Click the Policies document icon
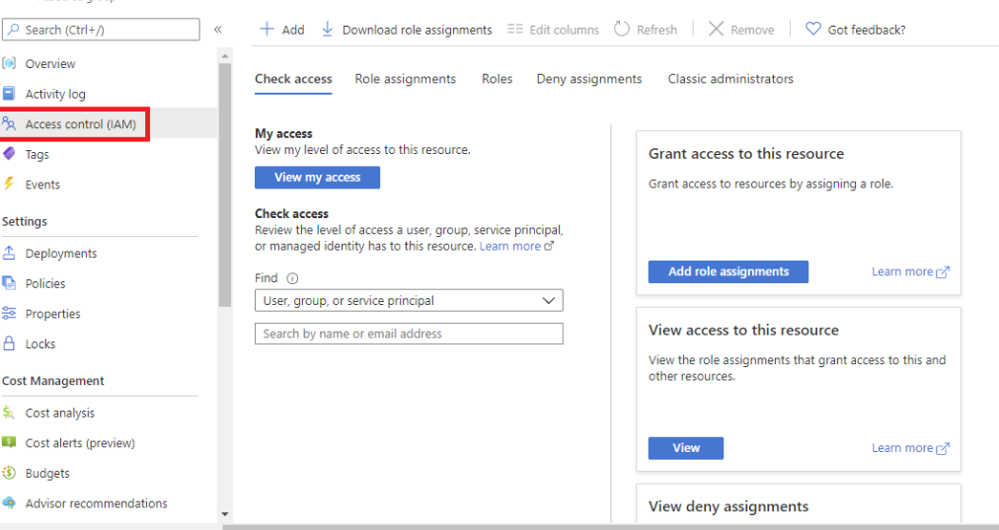999x530 pixels. (9, 283)
